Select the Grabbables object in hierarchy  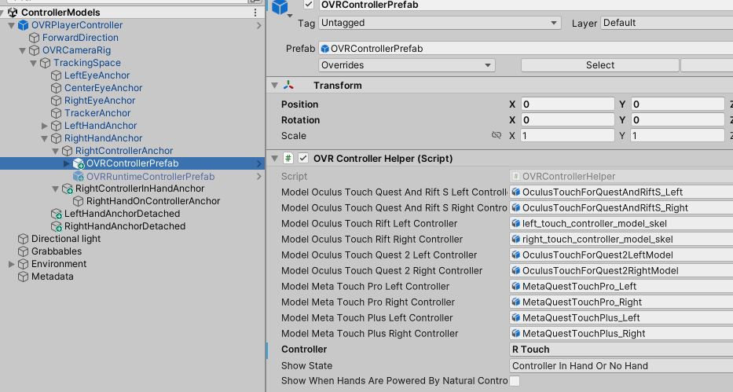tap(132, 252)
